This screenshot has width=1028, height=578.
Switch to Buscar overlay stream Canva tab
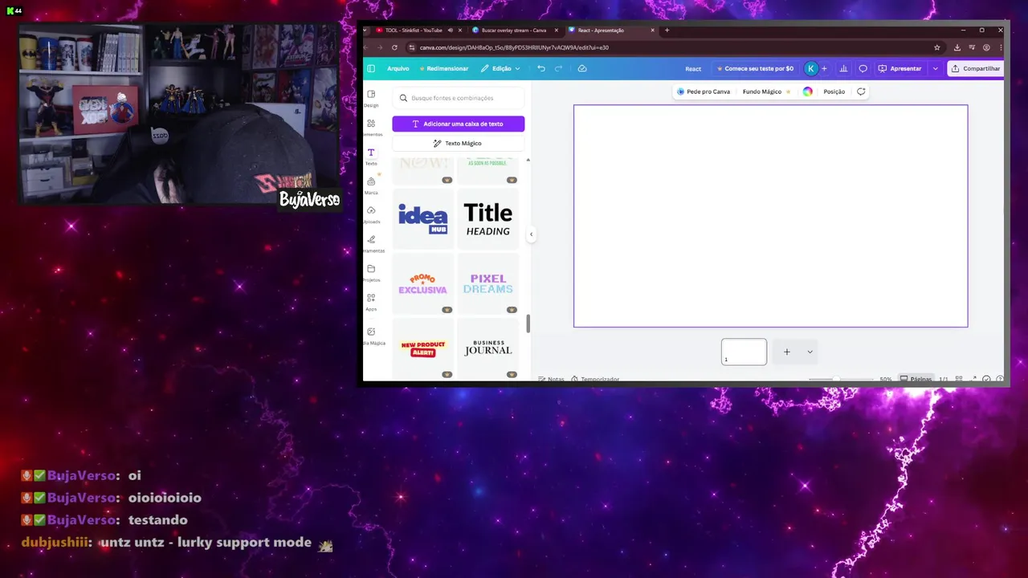(x=514, y=31)
